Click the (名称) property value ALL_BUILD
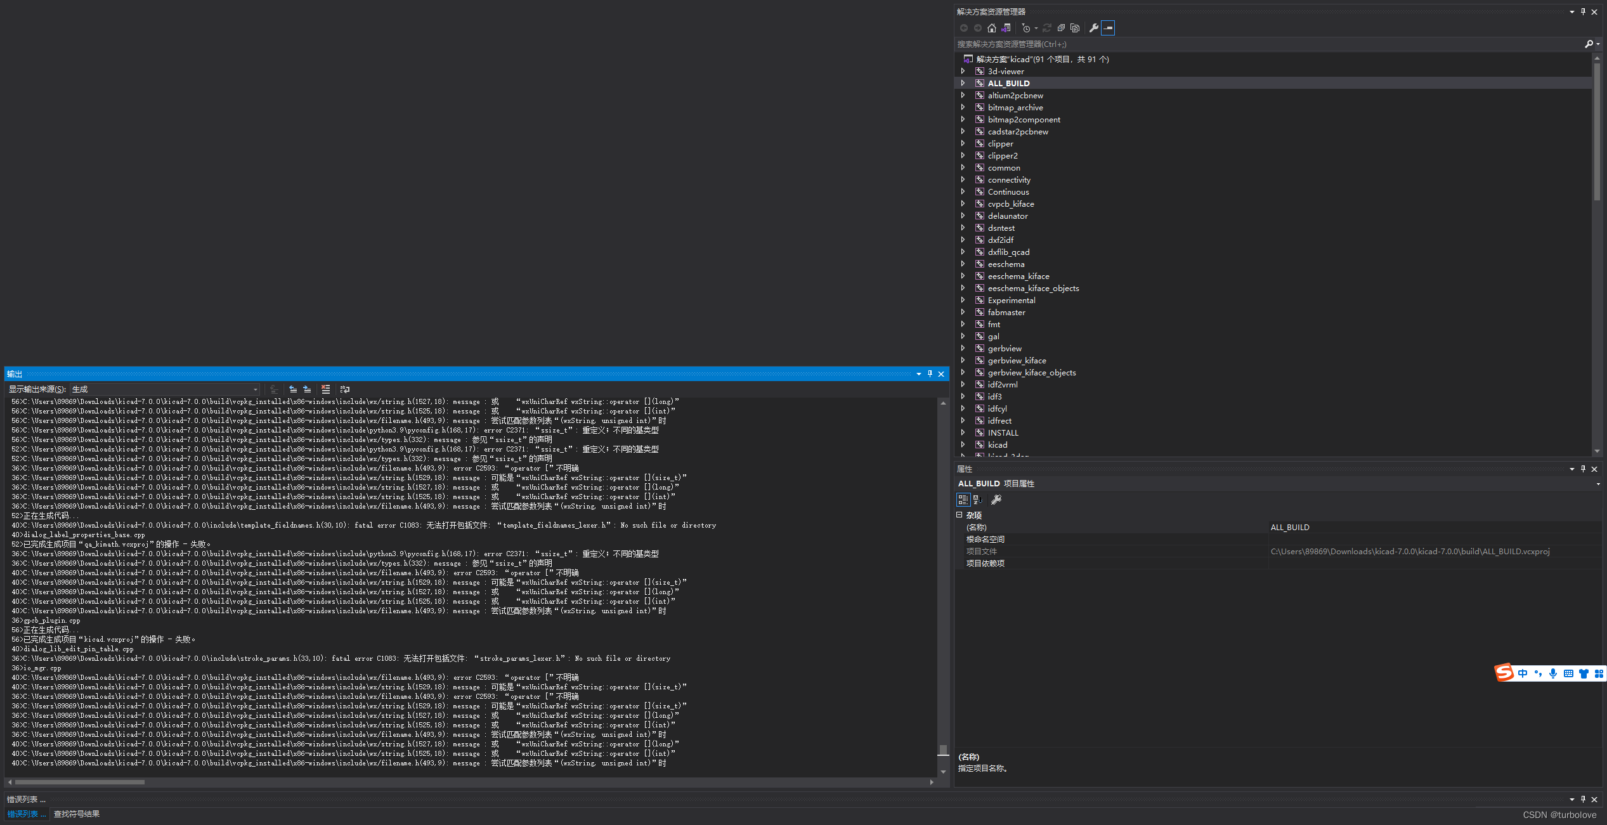1607x825 pixels. click(1289, 527)
